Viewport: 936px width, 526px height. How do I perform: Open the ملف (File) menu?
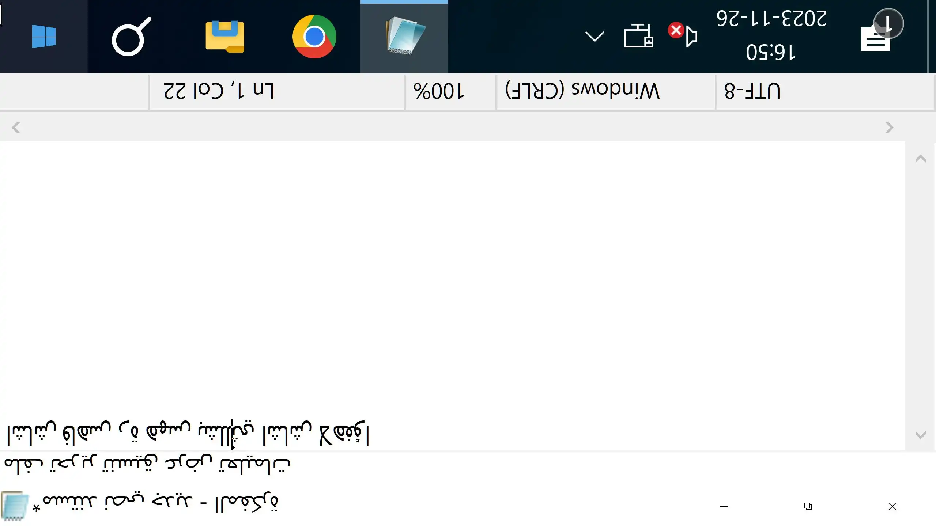pos(24,464)
